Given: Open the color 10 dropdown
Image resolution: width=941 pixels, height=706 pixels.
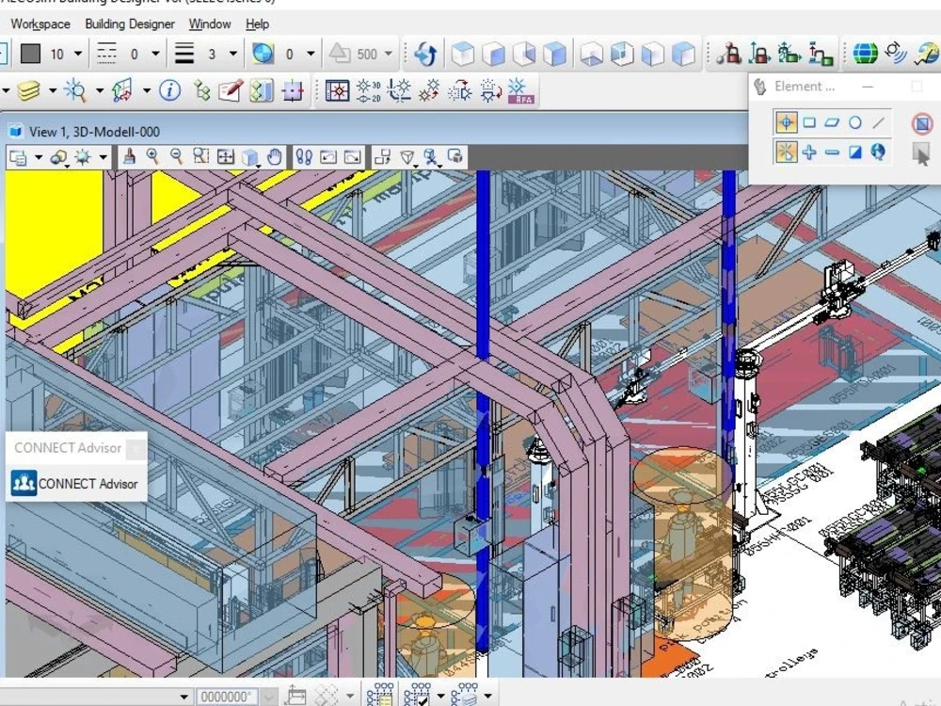Looking at the screenshot, I should pos(78,54).
